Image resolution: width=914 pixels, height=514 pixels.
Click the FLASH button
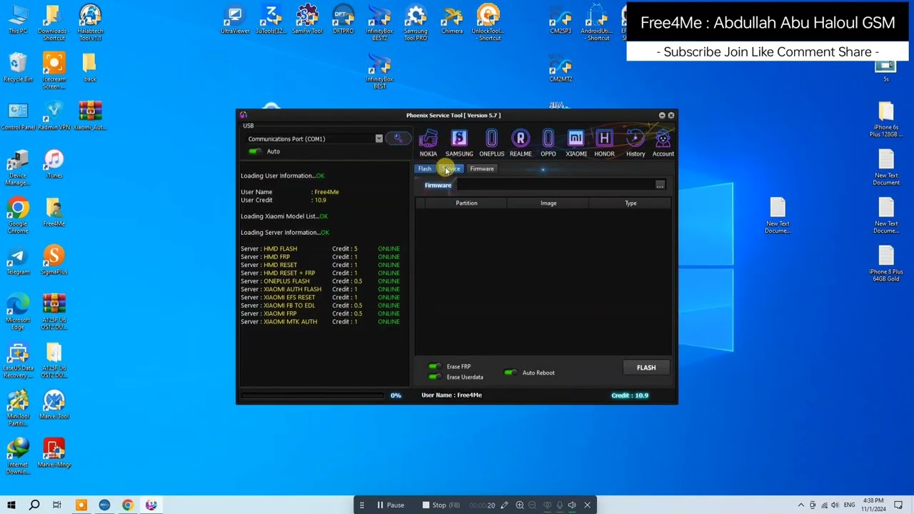[x=646, y=368]
